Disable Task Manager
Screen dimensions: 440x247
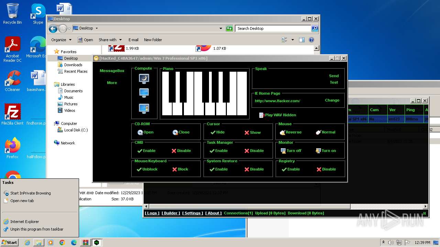coord(254,151)
